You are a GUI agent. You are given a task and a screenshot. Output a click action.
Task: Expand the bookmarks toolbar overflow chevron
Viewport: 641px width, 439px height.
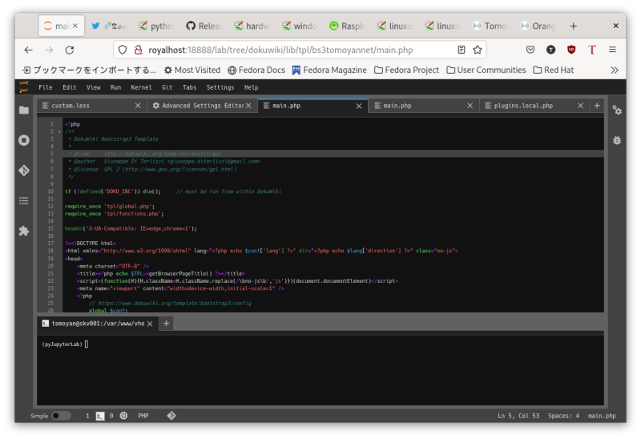click(x=615, y=70)
